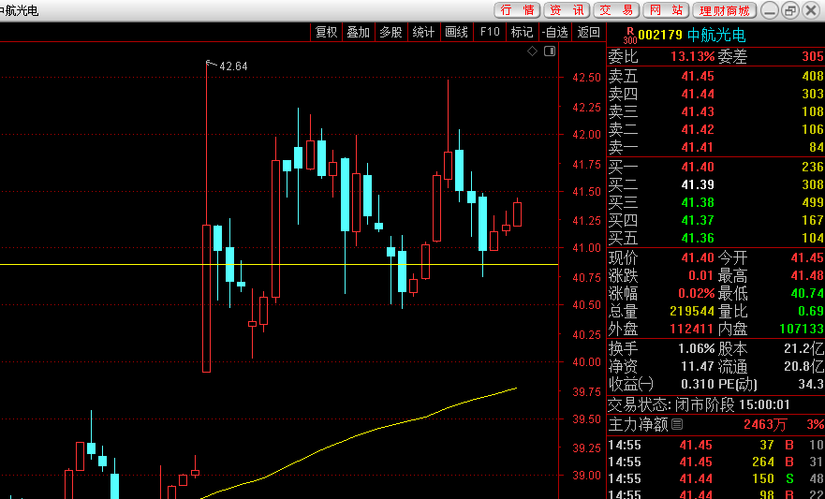825x499 pixels.
Task: Select the 14:55 trade with volume 150
Action: pyautogui.click(x=716, y=479)
